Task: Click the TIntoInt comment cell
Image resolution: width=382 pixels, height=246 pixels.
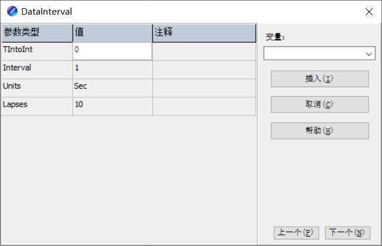Action: 203,50
